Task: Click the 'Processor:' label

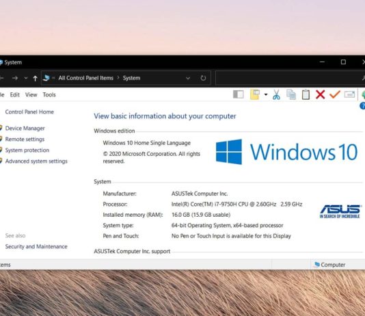Action: (x=115, y=205)
